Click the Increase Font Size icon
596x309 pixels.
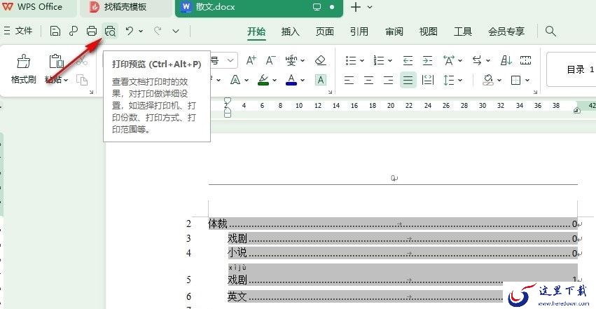coord(251,60)
